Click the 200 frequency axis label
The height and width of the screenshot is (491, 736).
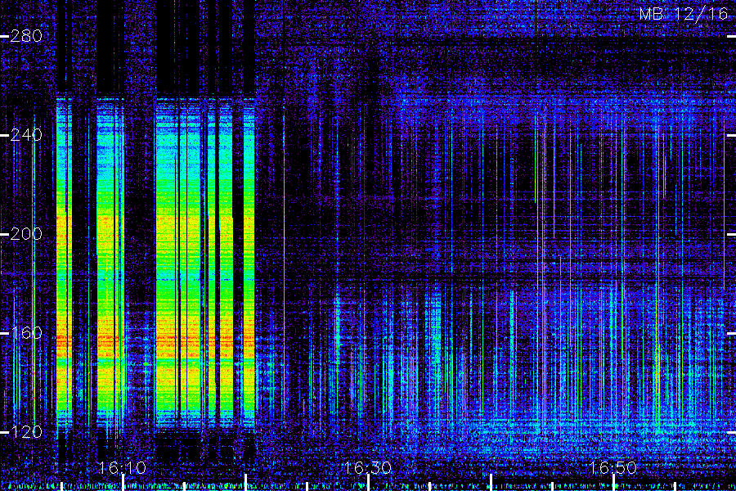(x=26, y=234)
